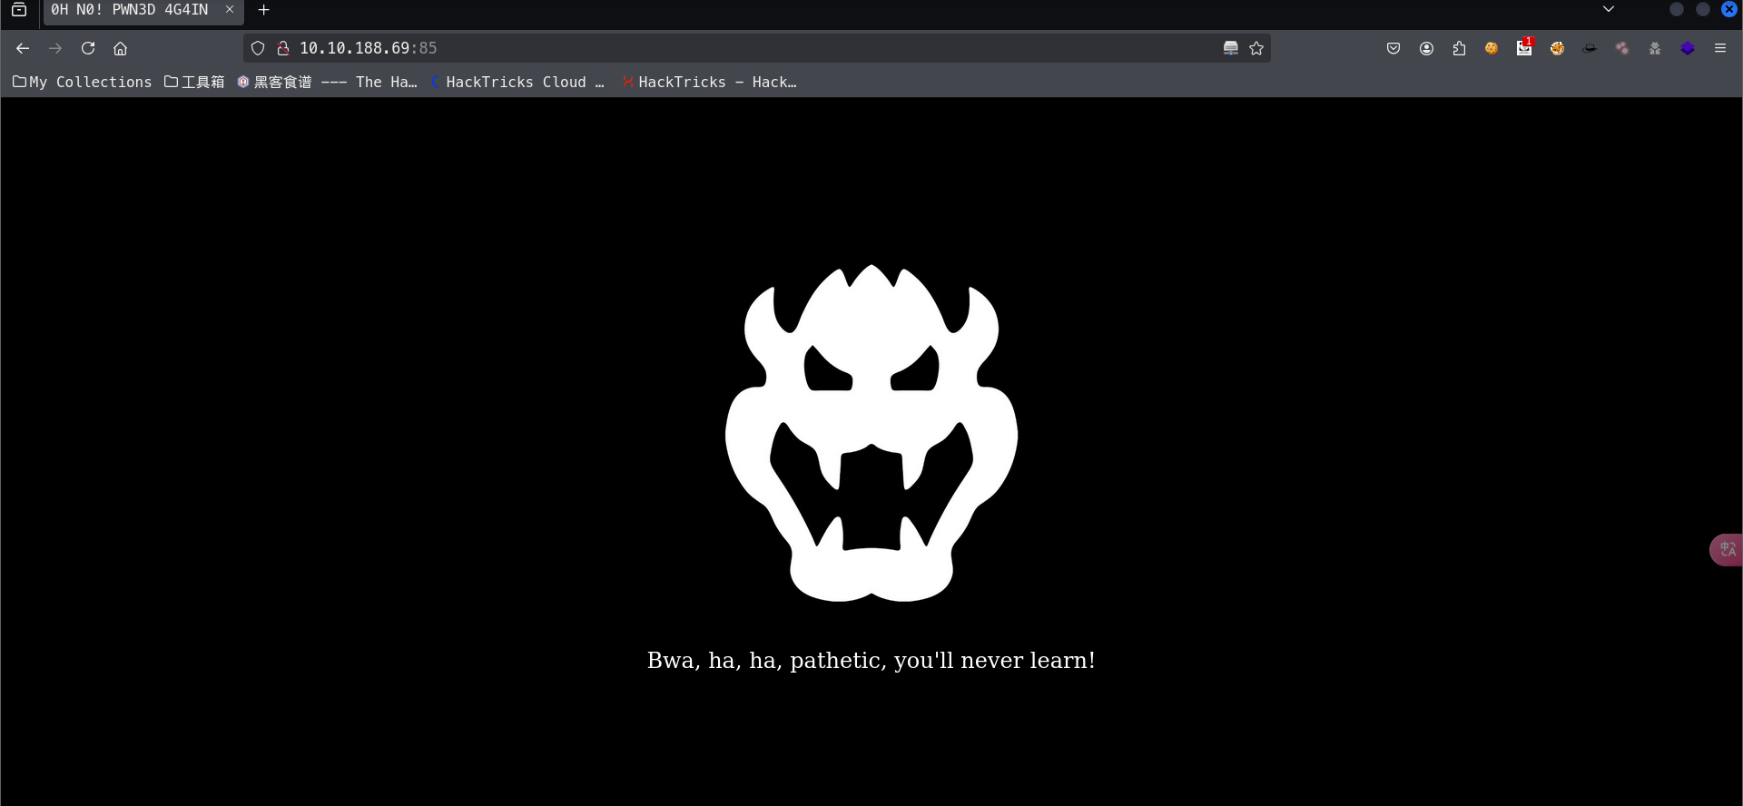Open the black hat extension

coord(1590,48)
